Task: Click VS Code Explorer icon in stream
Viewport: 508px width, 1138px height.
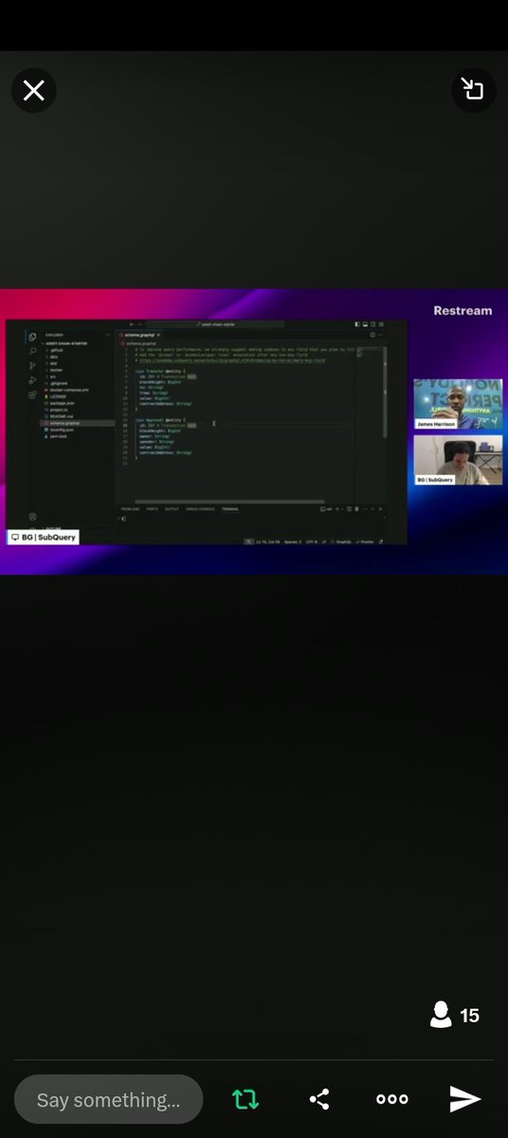Action: point(32,337)
